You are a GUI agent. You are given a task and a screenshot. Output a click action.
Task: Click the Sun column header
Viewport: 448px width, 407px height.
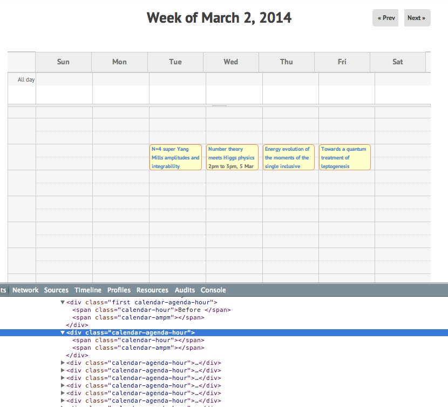pos(63,62)
